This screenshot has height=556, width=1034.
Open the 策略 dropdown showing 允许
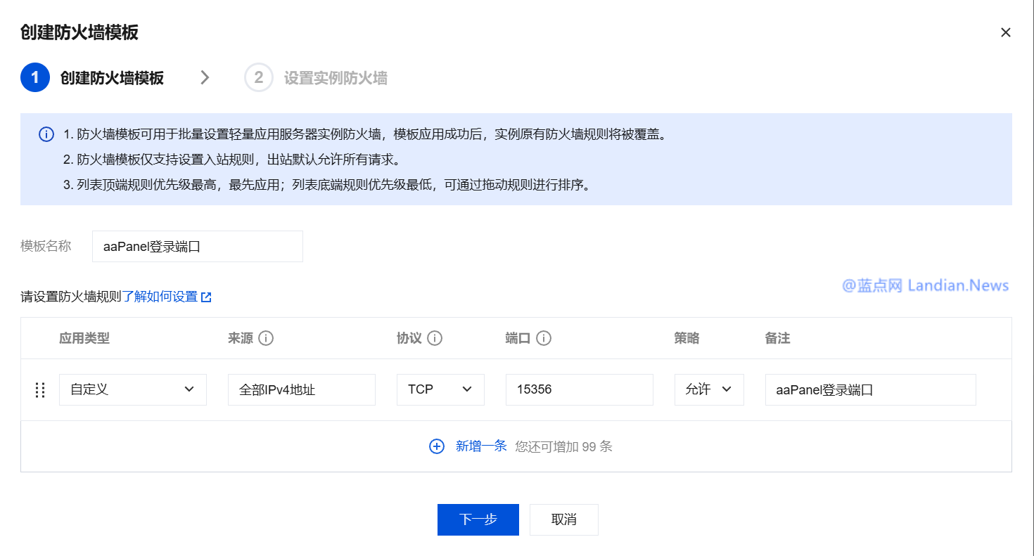pos(708,389)
